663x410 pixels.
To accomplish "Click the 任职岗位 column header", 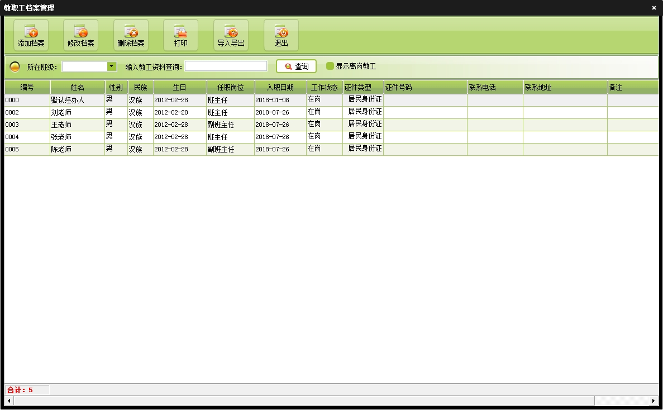I will pos(231,88).
